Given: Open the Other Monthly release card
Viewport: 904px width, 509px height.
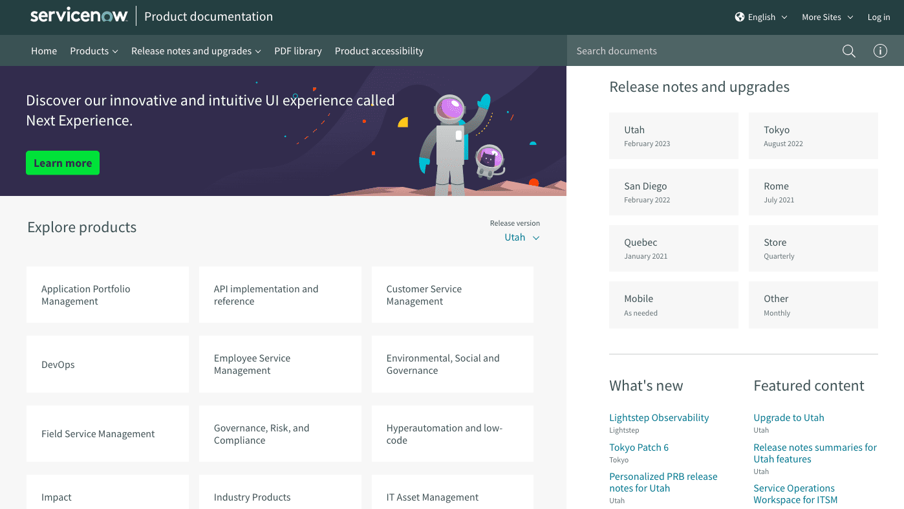Looking at the screenshot, I should coord(813,305).
